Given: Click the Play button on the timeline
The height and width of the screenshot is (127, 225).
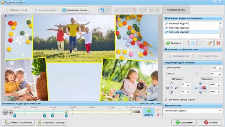Looking at the screenshot, I should click(x=5, y=112).
